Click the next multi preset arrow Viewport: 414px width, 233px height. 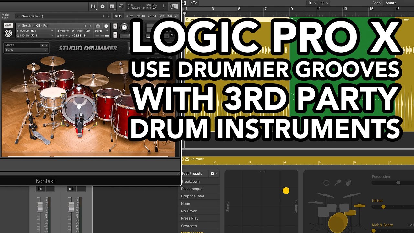(x=108, y=16)
